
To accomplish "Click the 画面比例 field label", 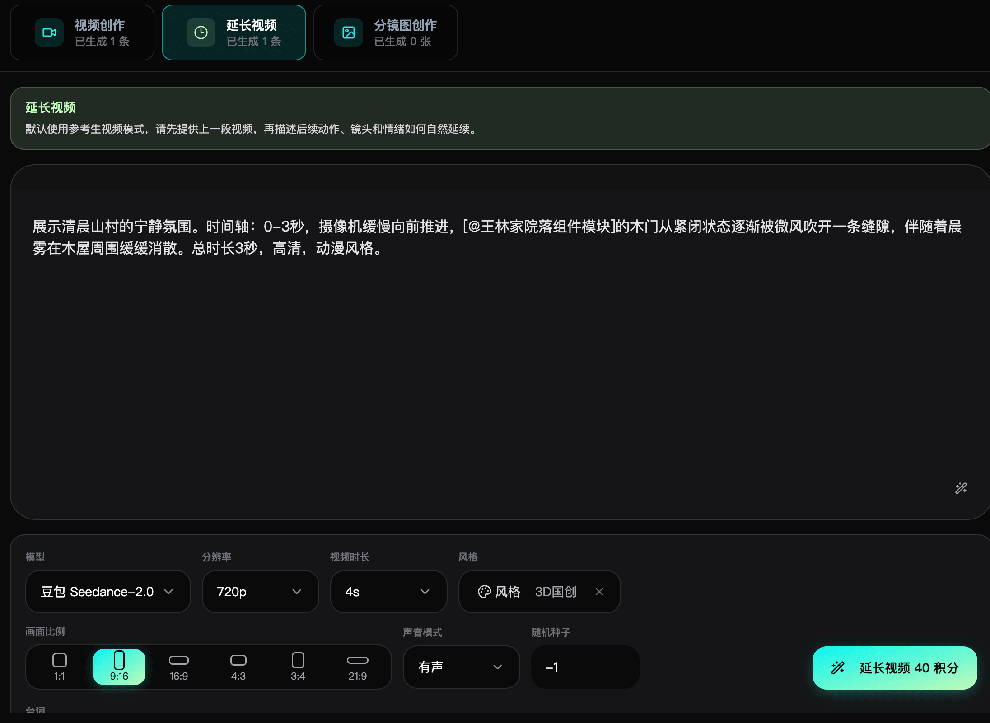I will click(45, 631).
